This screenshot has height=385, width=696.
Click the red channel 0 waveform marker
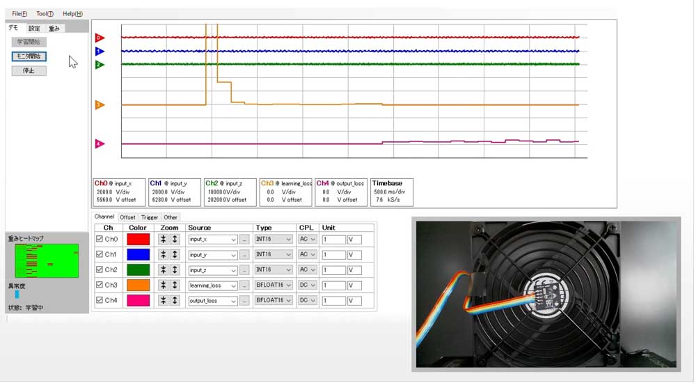click(x=100, y=38)
